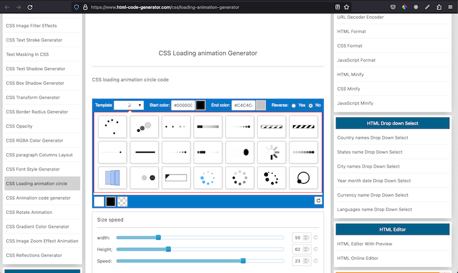Go to CSS Gradient Color Generator
Screen dimensions: 458x273
click(x=38, y=227)
